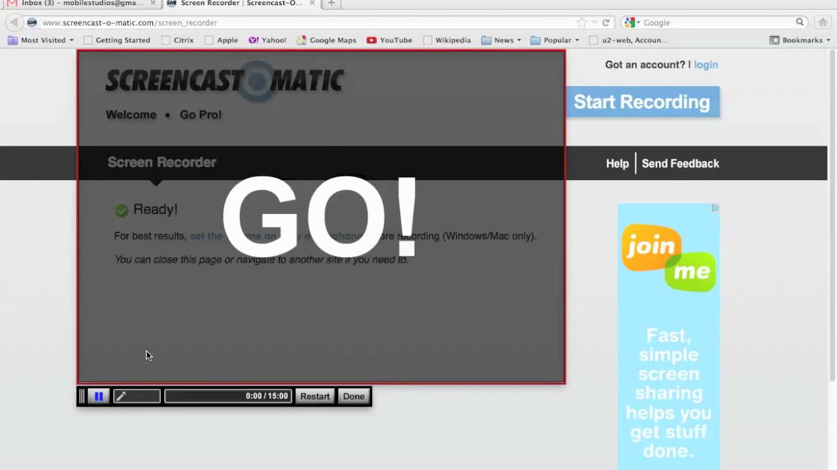Open the Getting Started bookmark
Viewport: 837px width, 470px height.
[x=117, y=40]
